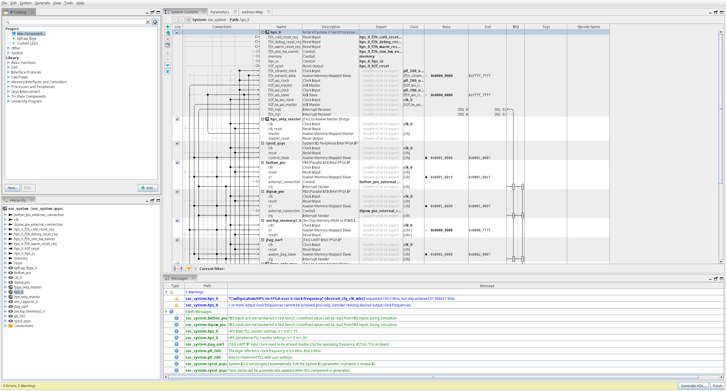Click the add subsystem icon below green plus
The width and height of the screenshot is (726, 391).
[x=168, y=33]
